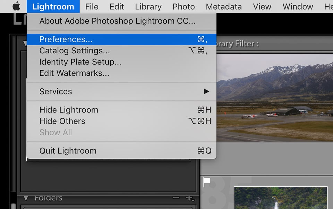The height and width of the screenshot is (209, 333).
Task: Open the File menu
Action: click(92, 7)
